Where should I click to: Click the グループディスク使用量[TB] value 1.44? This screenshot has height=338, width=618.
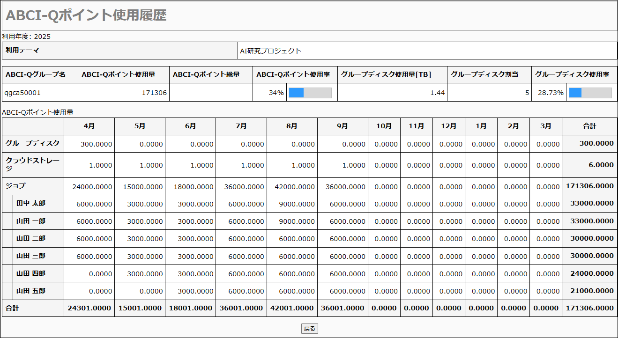pos(437,93)
